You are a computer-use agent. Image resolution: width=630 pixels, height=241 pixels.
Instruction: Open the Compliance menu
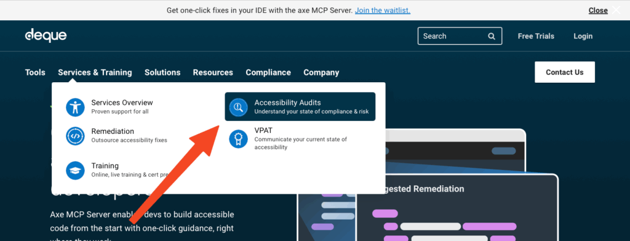(x=268, y=72)
